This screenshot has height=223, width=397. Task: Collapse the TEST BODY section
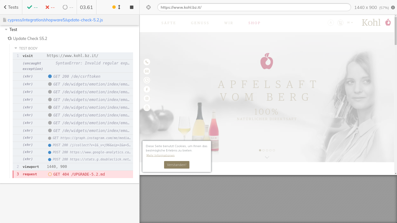point(16,48)
